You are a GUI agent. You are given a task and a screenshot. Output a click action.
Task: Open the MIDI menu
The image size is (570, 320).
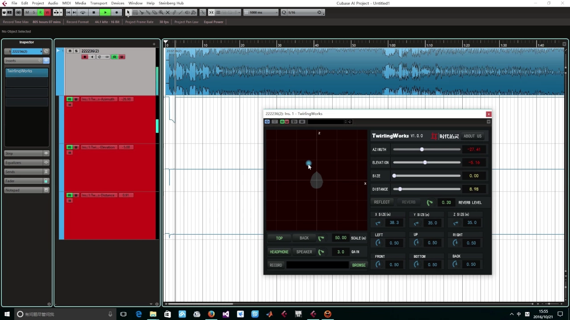point(66,3)
